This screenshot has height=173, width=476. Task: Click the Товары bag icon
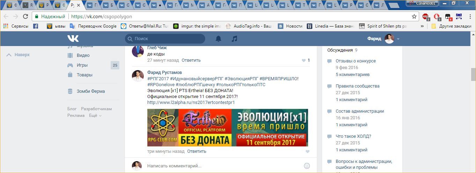point(70,75)
